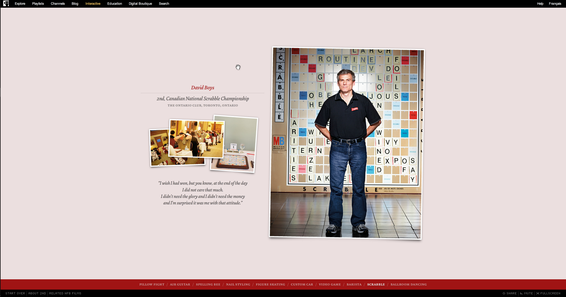This screenshot has width=566, height=297.
Task: Go to the Pillow Fight story
Action: click(152, 285)
